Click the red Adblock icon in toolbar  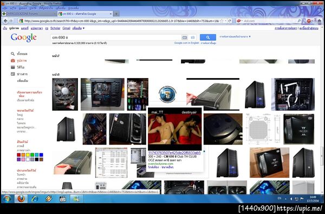pos(309,21)
